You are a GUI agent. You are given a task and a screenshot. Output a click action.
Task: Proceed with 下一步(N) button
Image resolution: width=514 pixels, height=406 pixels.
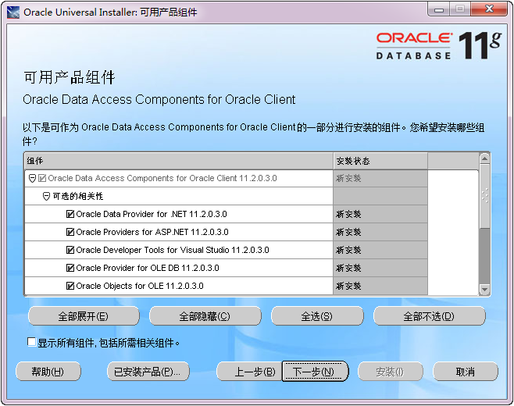(x=315, y=372)
